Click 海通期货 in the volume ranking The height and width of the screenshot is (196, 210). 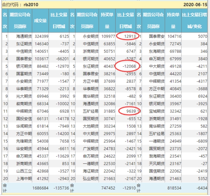[x=24, y=36]
